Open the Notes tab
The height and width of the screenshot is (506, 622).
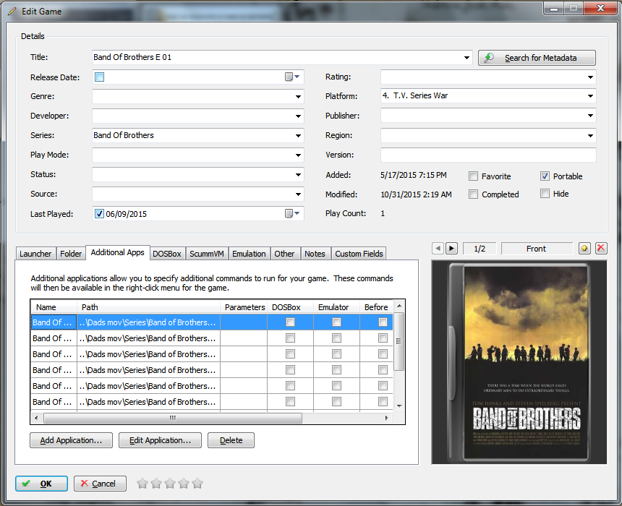click(315, 254)
